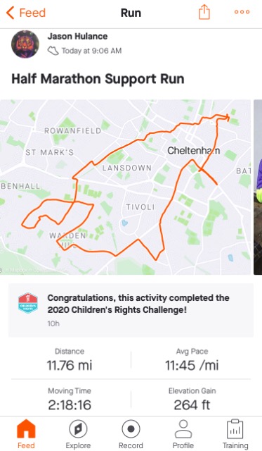Open the challenge completed congratulations banner
The image size is (262, 451).
(x=131, y=310)
